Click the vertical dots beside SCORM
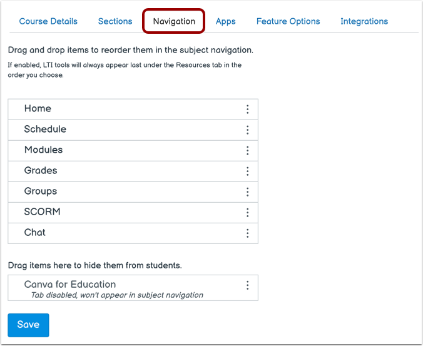 [x=247, y=213]
